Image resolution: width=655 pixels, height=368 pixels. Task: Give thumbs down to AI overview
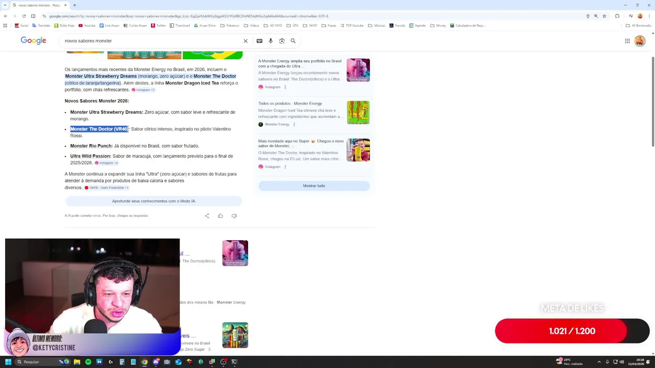pyautogui.click(x=234, y=216)
